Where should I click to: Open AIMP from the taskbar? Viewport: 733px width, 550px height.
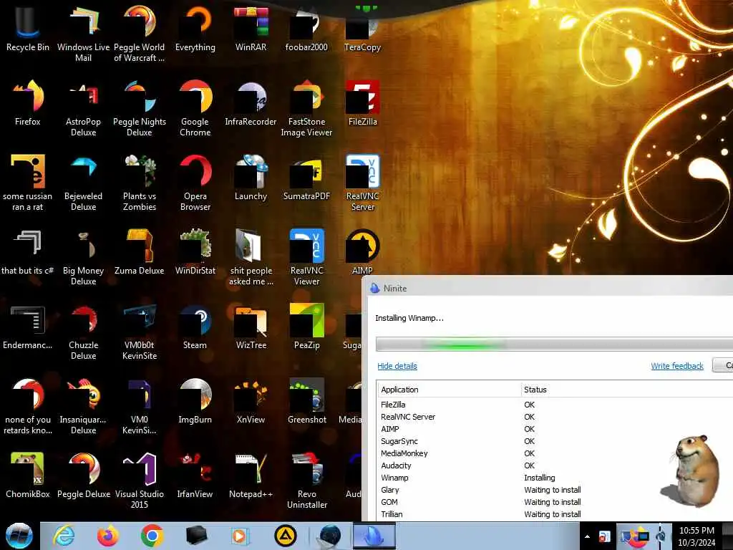(285, 536)
